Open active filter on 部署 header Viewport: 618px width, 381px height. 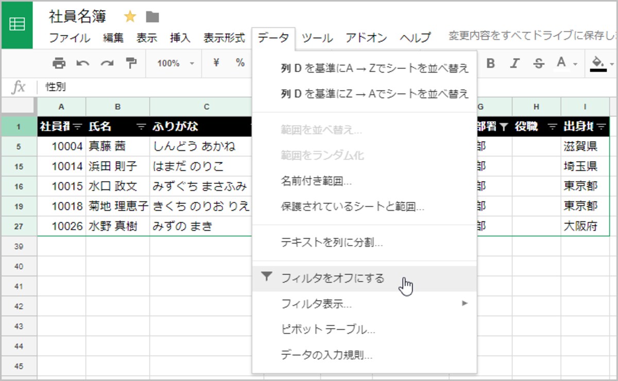coord(503,126)
